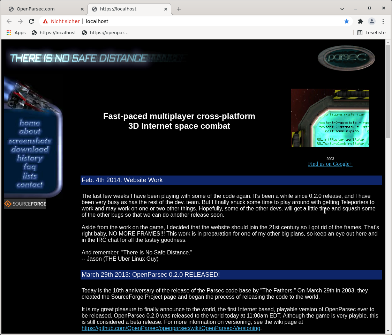Image resolution: width=392 pixels, height=335 pixels.
Task: Click the Fast-paced multiplayer headline text
Action: tap(179, 121)
